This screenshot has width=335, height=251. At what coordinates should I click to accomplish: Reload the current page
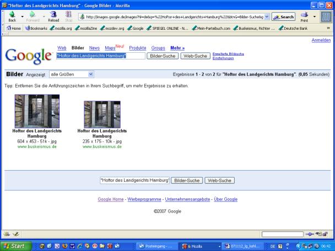point(53,17)
